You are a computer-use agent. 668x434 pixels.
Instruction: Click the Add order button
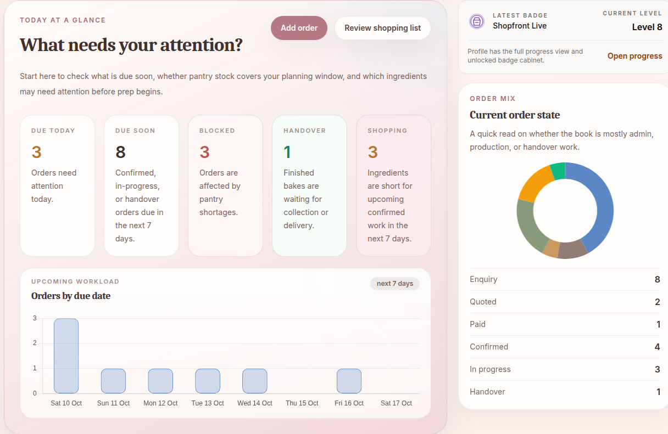click(x=299, y=28)
